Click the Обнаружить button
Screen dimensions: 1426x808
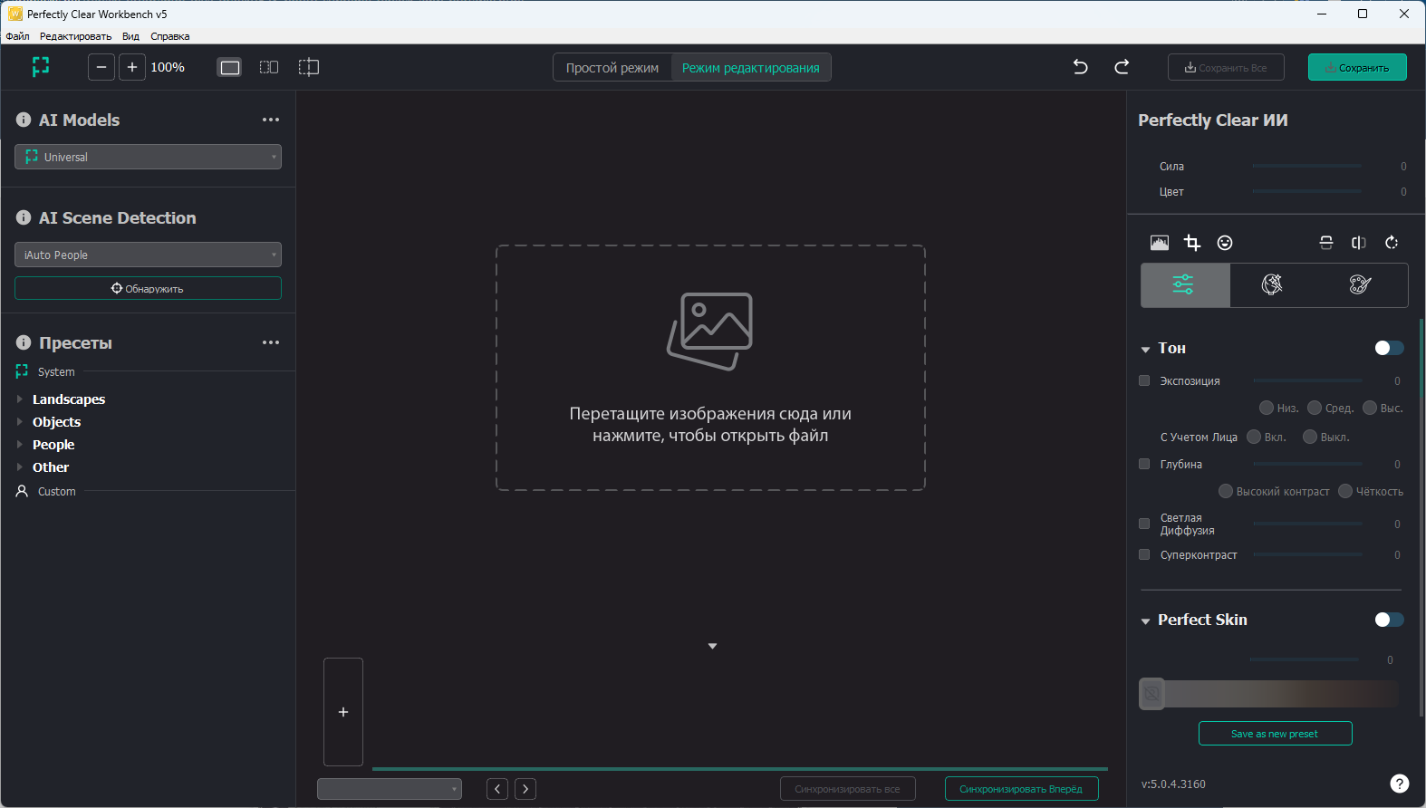148,288
